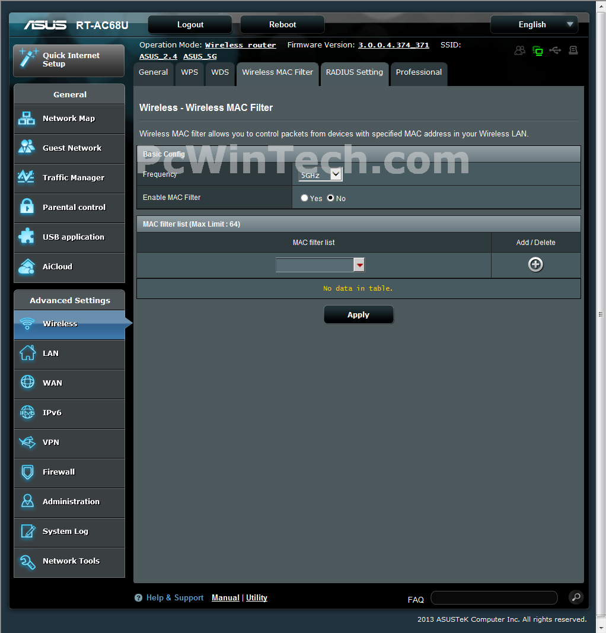The height and width of the screenshot is (633, 606).
Task: Click the USB application puzzle icon
Action: click(x=27, y=236)
